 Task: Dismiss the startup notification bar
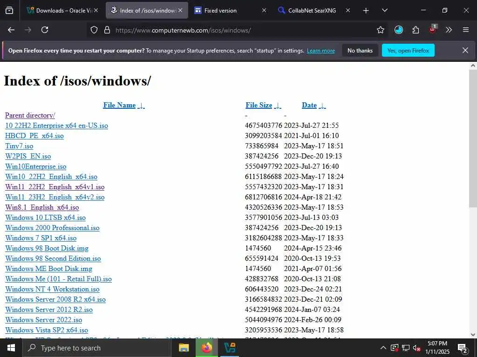(465, 50)
